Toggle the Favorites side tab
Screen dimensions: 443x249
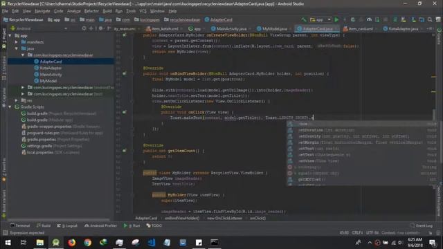click(x=4, y=169)
